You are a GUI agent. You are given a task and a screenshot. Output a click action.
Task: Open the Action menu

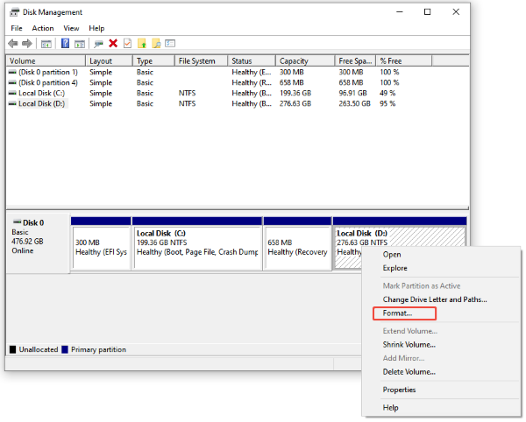[43, 29]
